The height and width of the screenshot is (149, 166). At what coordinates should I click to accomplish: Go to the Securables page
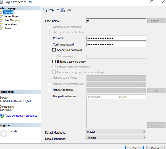(10, 24)
